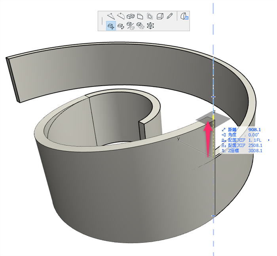Image resolution: width=277 pixels, height=256 pixels.
Task: Click the bounding box transform icon
Action: pos(150,26)
